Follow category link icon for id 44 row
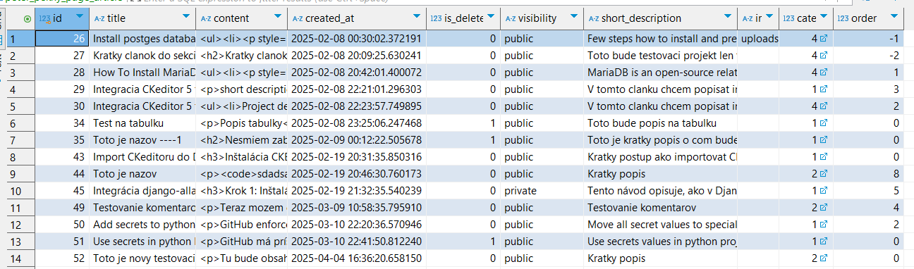This screenshot has width=914, height=269. point(823,174)
